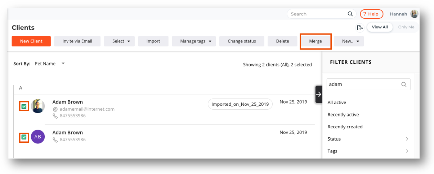Screen dimensions: 434x174
Task: Click the magnifier icon in top search
Action: coord(350,14)
